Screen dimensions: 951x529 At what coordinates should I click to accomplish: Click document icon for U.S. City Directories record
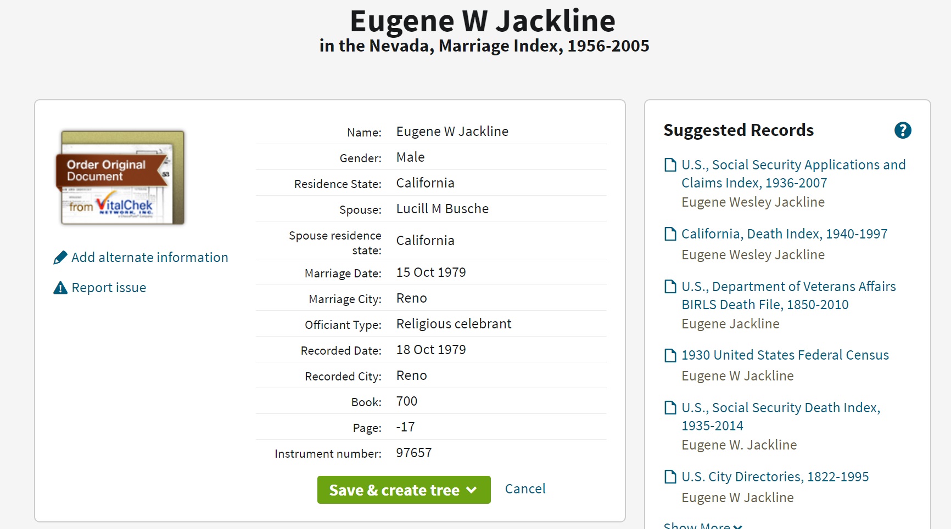tap(670, 477)
